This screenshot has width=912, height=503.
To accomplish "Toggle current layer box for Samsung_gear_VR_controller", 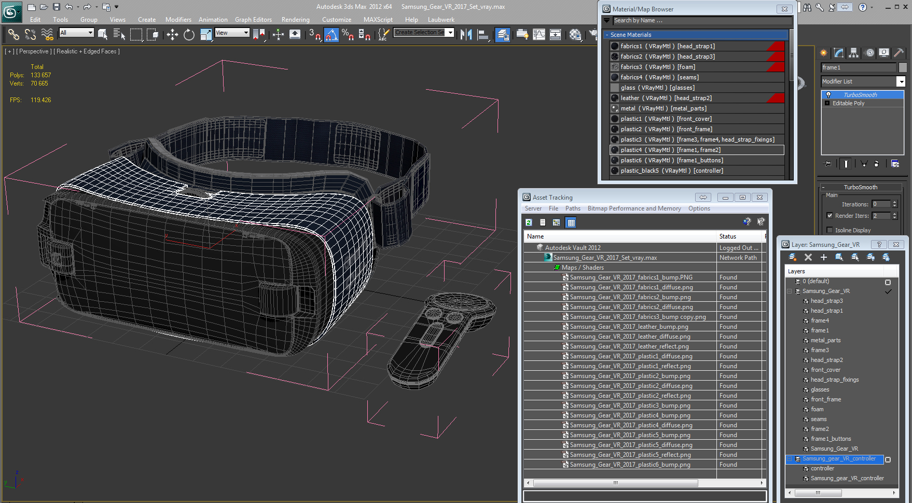I will (888, 459).
